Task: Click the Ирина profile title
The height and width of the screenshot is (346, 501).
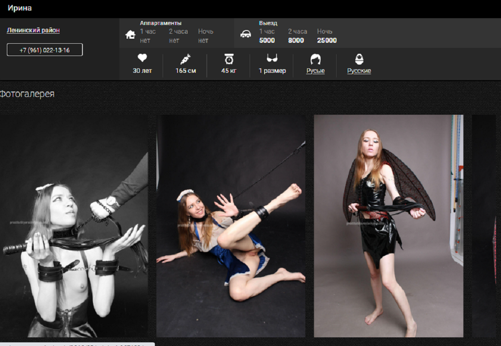Action: pos(20,8)
